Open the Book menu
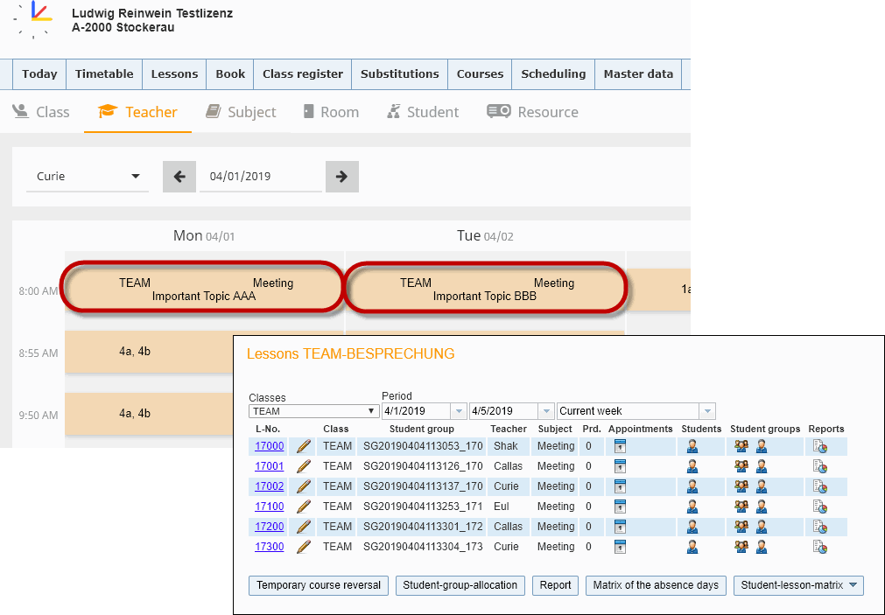Viewport: 885px width, 615px height. pos(230,73)
